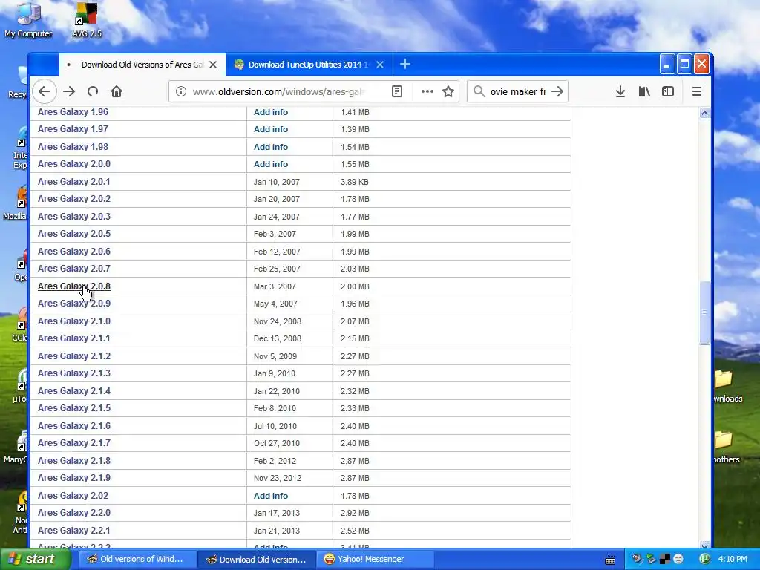Screen dimensions: 760x570
Task: Open Ares Galaxy 2.1.5 link
Action: click(74, 408)
